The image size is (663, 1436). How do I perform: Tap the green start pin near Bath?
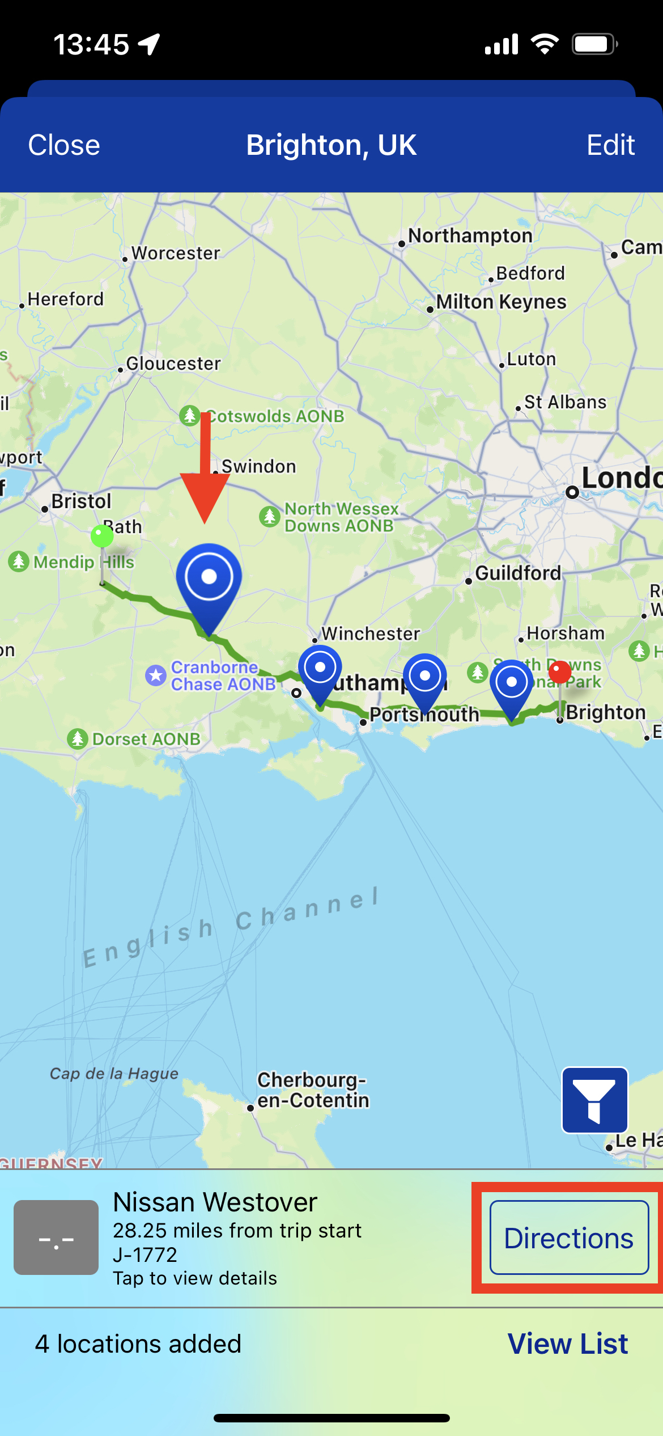[x=102, y=537]
